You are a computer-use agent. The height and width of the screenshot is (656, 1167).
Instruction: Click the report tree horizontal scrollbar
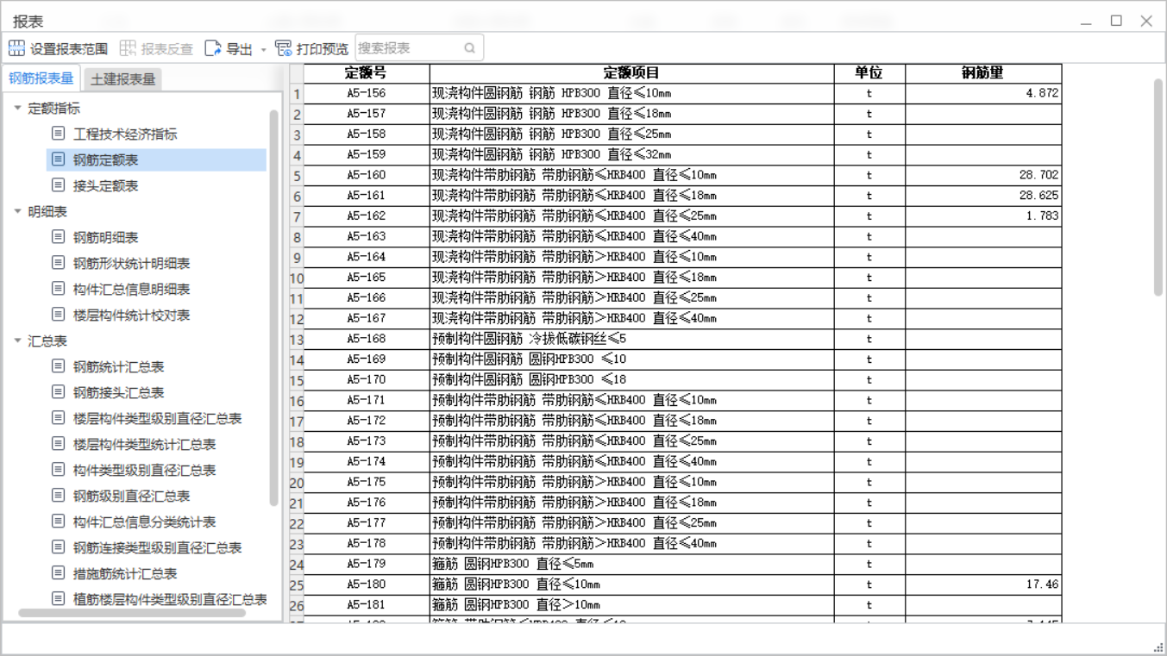point(132,613)
